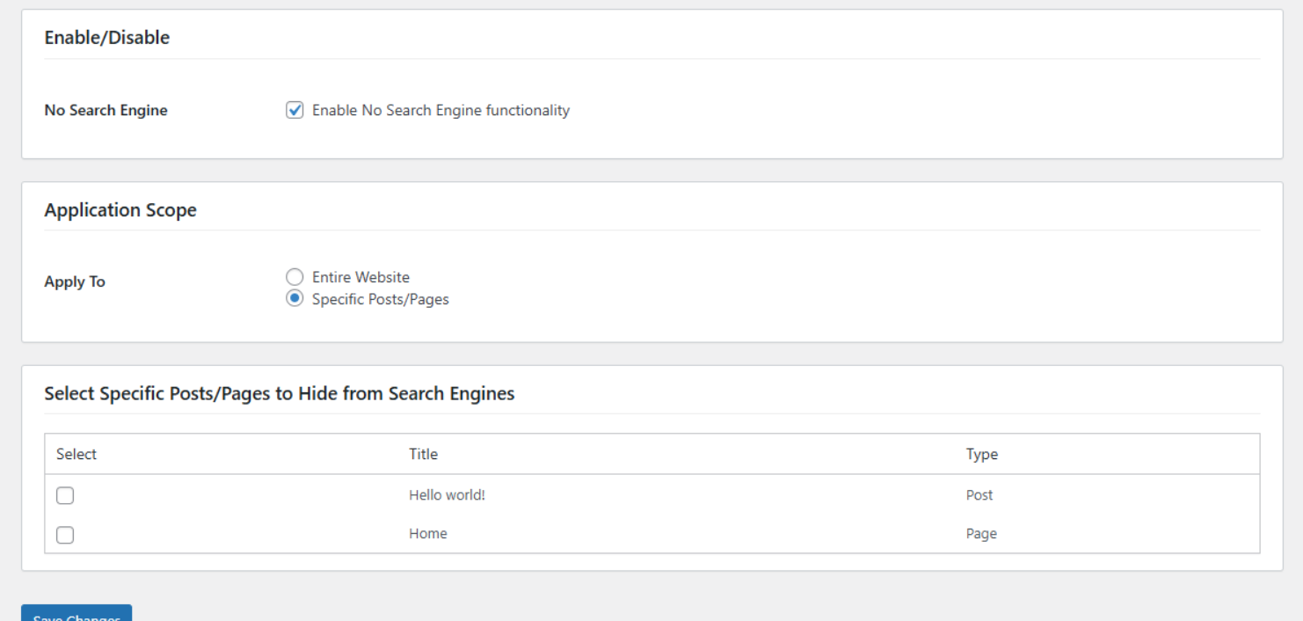Click the Home page title

(426, 536)
